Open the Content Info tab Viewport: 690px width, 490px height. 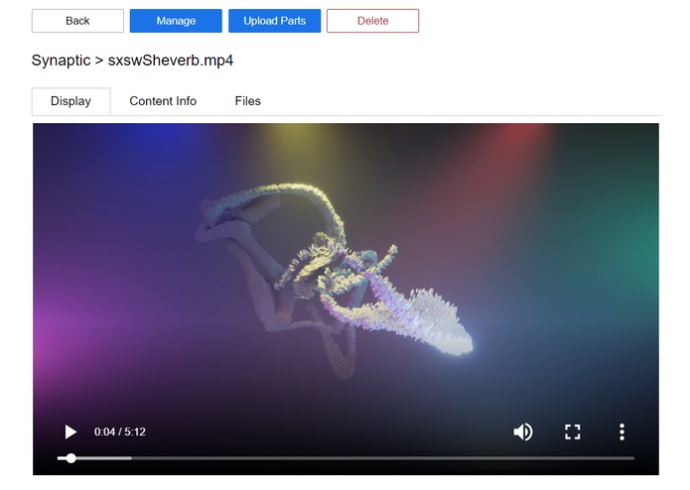tap(163, 101)
